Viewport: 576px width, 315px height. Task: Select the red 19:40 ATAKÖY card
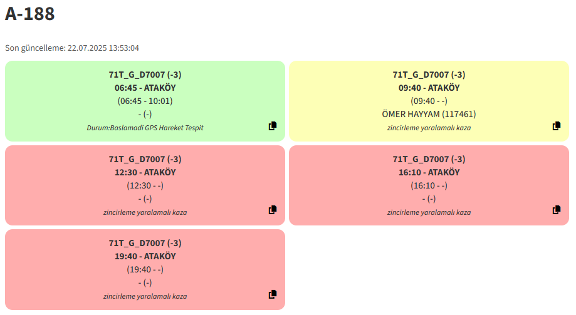point(145,269)
